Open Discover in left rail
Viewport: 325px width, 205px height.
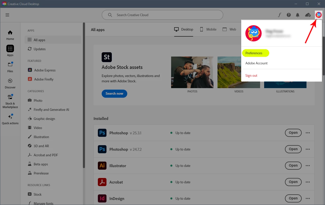[x=10, y=84]
